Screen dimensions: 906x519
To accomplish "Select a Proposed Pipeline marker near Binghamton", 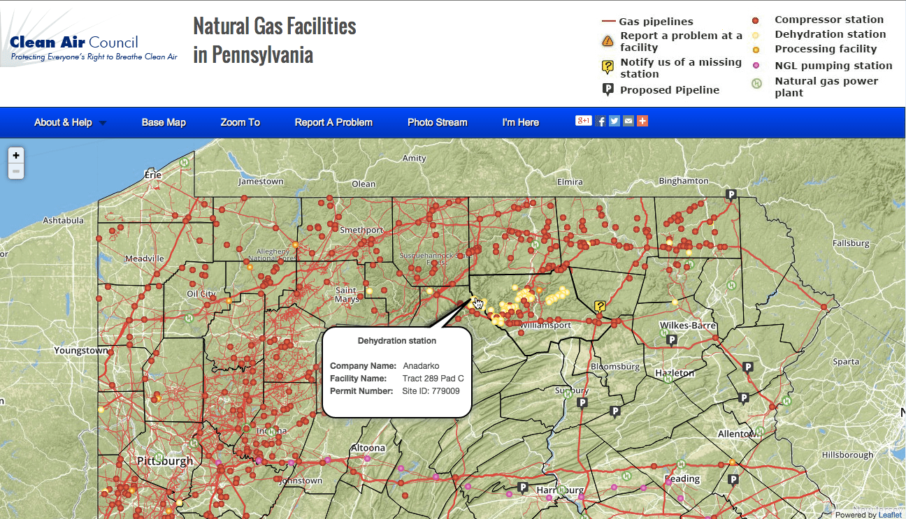I will pyautogui.click(x=731, y=196).
